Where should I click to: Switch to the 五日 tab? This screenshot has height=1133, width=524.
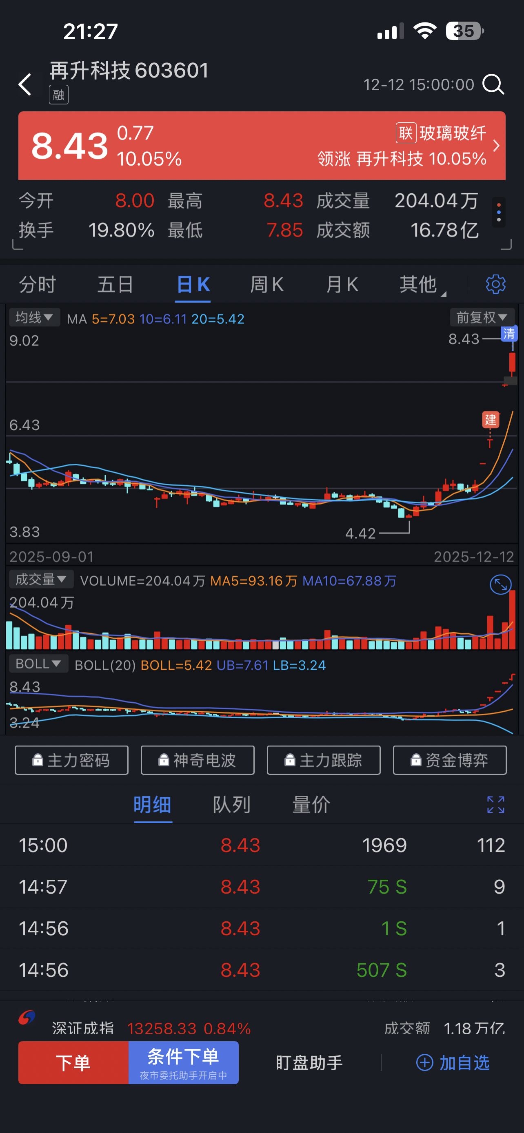(115, 284)
